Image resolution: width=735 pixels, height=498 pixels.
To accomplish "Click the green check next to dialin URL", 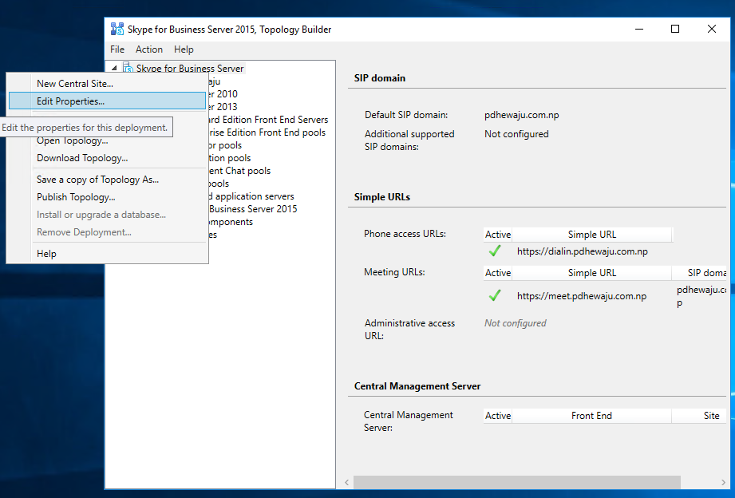I will [x=495, y=251].
